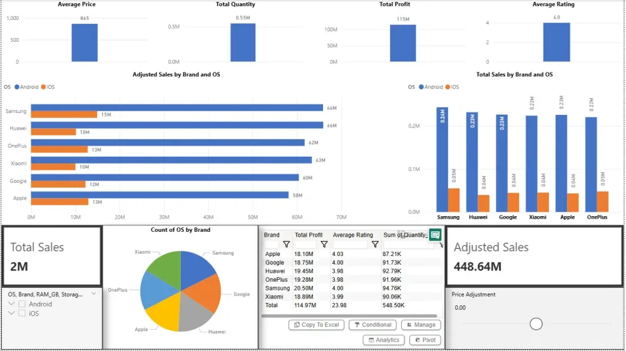The width and height of the screenshot is (626, 351).
Task: Click iOS legend dot in Adjusted Sales chart
Action: point(43,87)
